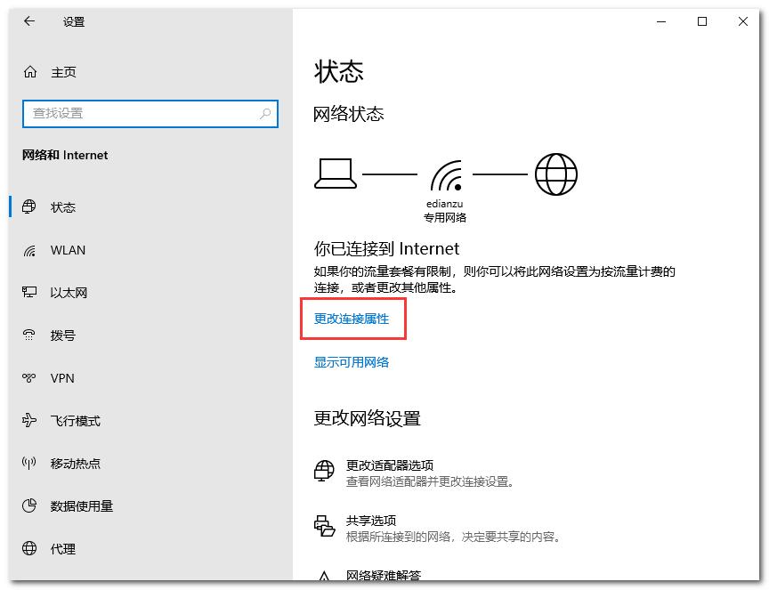Screen dimensions: 769x590
Task: Click the 状态 globe icon in sidebar
Action: [x=29, y=207]
